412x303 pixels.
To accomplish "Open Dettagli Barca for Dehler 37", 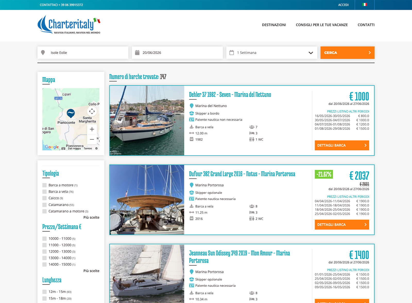I will point(342,145).
